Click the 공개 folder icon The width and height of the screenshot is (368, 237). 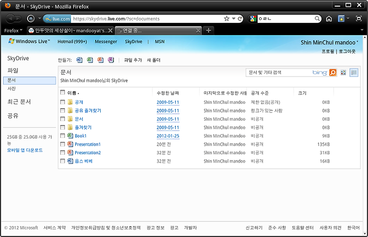70,102
